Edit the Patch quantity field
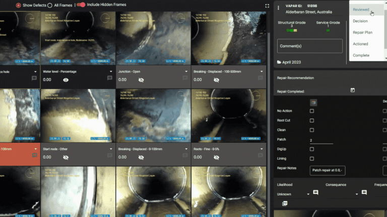 point(321,140)
